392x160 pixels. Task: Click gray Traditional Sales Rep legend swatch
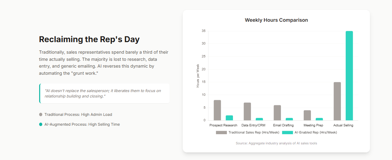pos(221,132)
